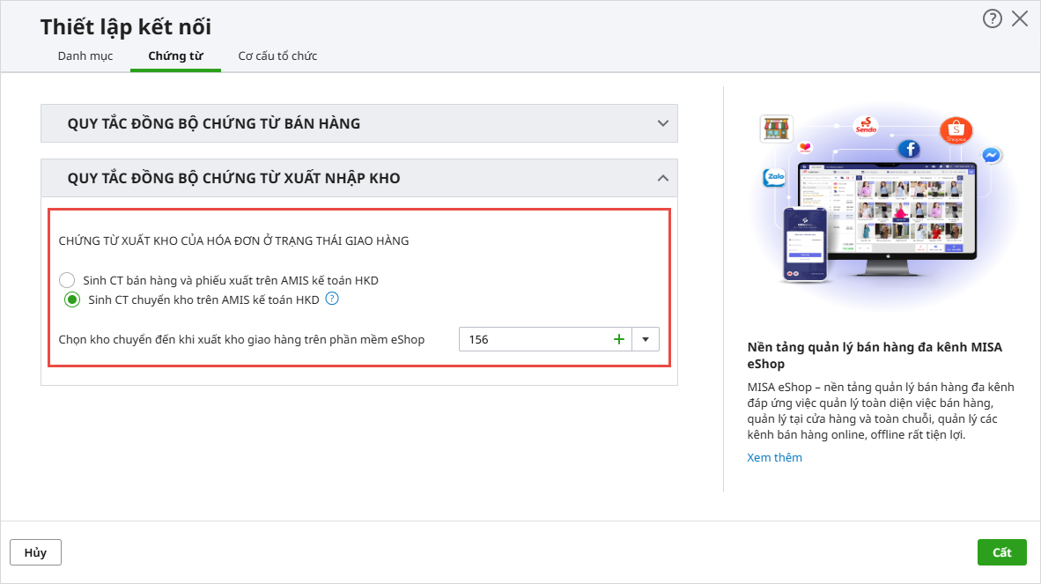Screen dimensions: 1041x584
Task: Click the info icon beside Sinh CT chuyển kho
Action: tap(332, 299)
